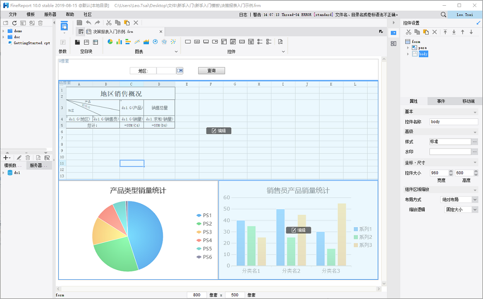The height and width of the screenshot is (299, 483).
Task: Click the 编辑 button on the bar chart
Action: coord(299,230)
